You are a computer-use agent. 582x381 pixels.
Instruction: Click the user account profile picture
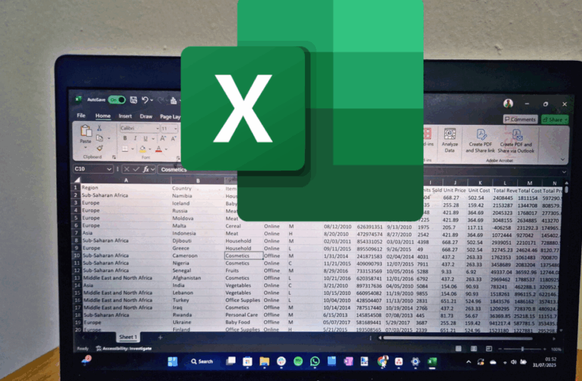(x=508, y=104)
